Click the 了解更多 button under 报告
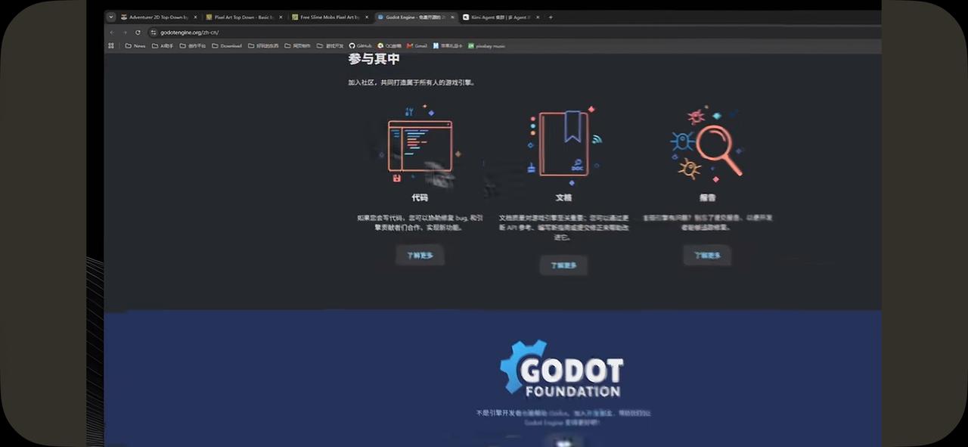Screen dimensions: 968x447 pyautogui.click(x=707, y=256)
